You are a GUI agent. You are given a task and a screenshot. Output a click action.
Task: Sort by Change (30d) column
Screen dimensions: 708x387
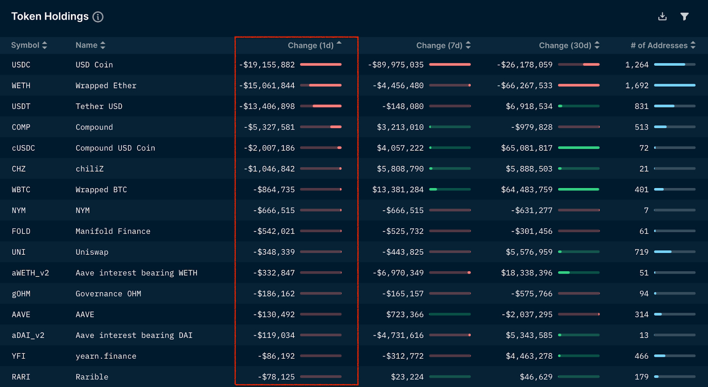(569, 45)
